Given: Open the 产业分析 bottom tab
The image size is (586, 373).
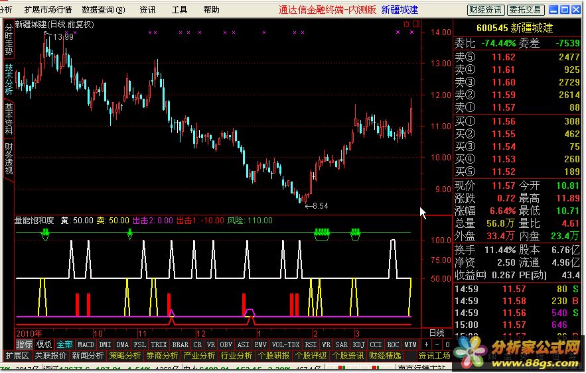Looking at the screenshot, I should [x=199, y=356].
